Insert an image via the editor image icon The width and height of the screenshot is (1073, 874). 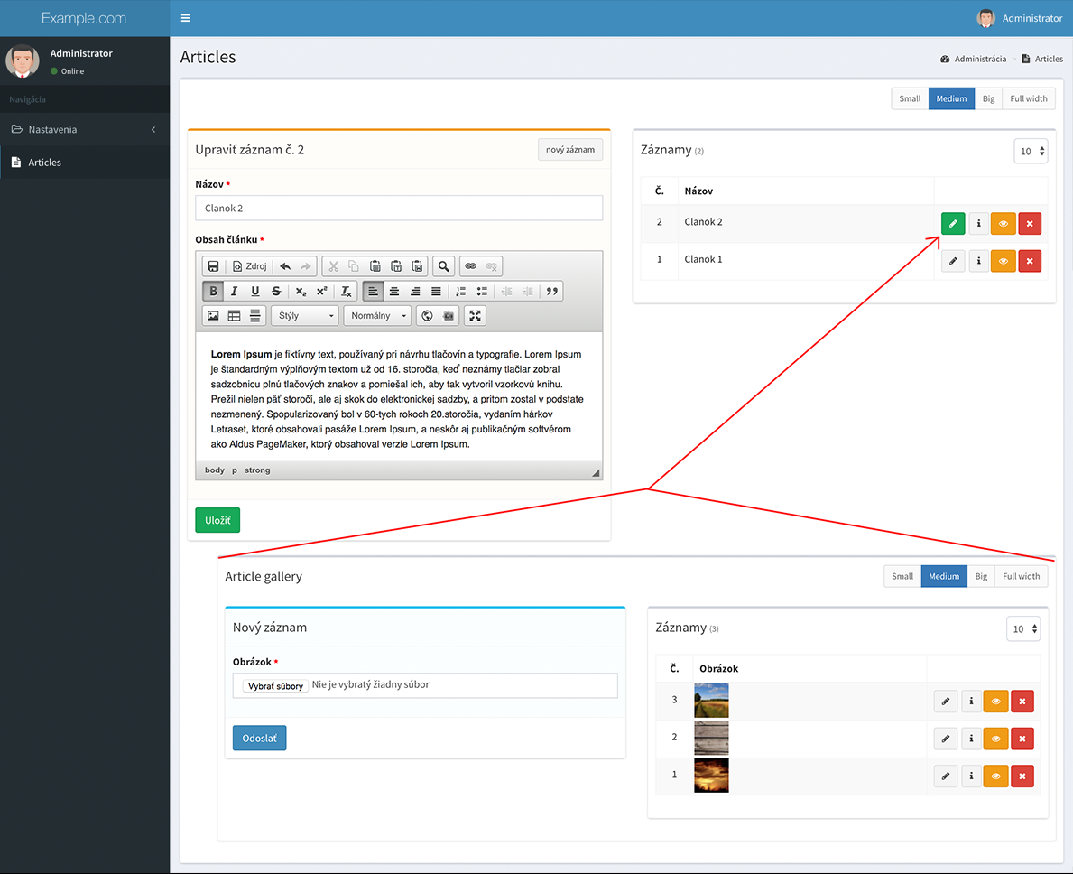pyautogui.click(x=213, y=315)
